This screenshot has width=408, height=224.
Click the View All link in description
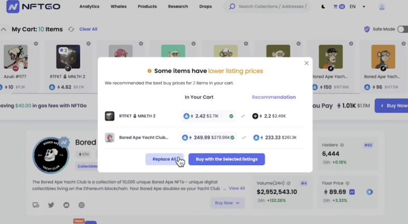click(237, 188)
